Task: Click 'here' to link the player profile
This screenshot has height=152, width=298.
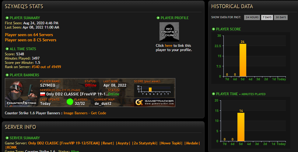Action: pos(169,46)
